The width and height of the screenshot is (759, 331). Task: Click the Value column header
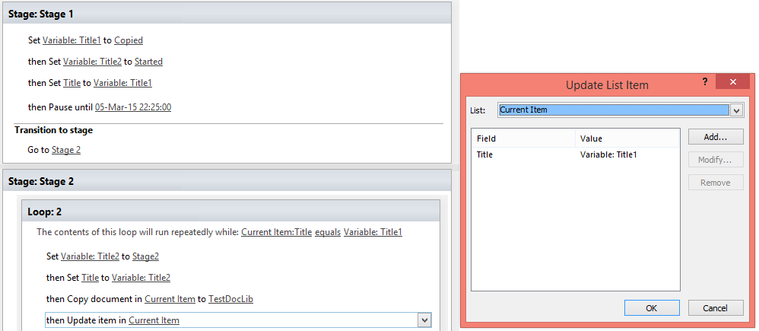[627, 138]
